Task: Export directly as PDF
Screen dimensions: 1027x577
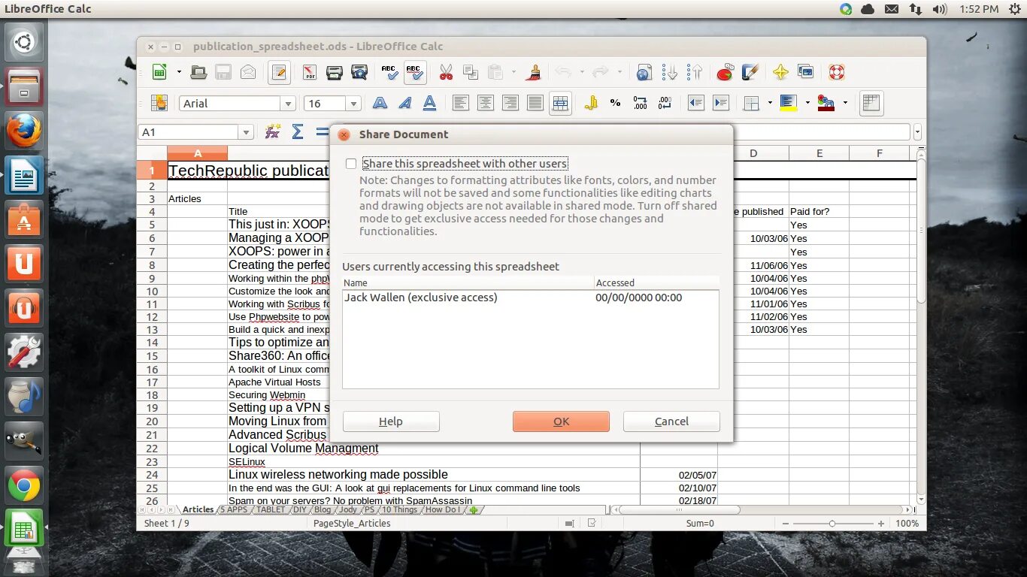Action: point(310,72)
